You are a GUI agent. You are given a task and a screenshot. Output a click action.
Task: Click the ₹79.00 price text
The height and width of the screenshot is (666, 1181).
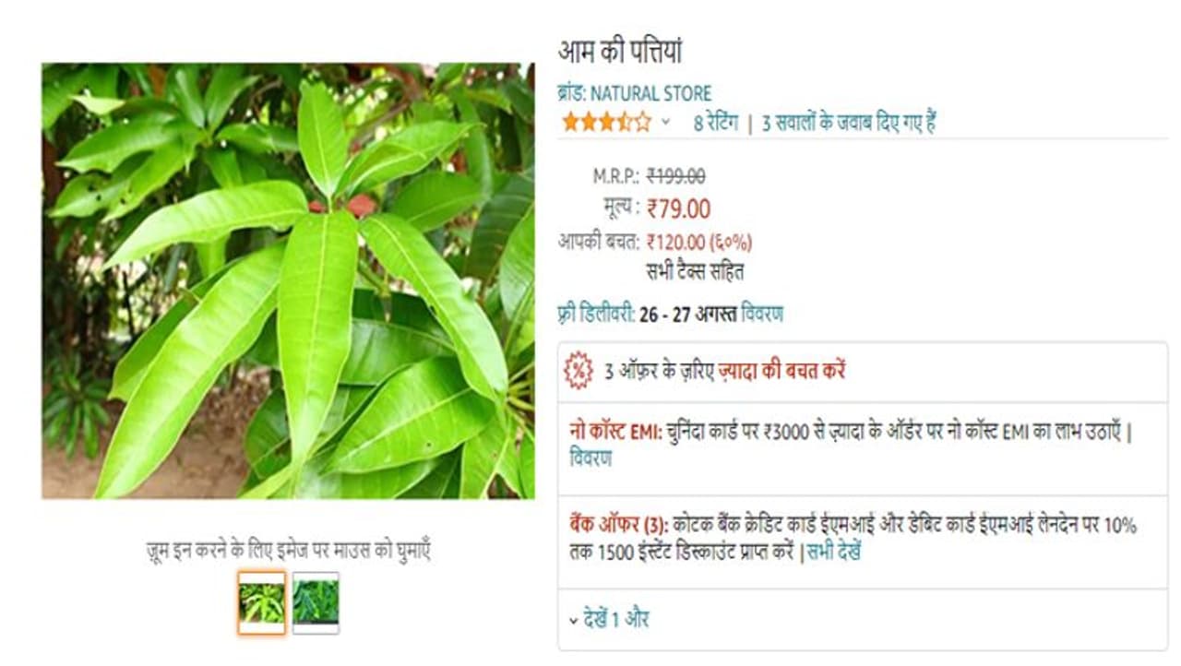click(678, 209)
